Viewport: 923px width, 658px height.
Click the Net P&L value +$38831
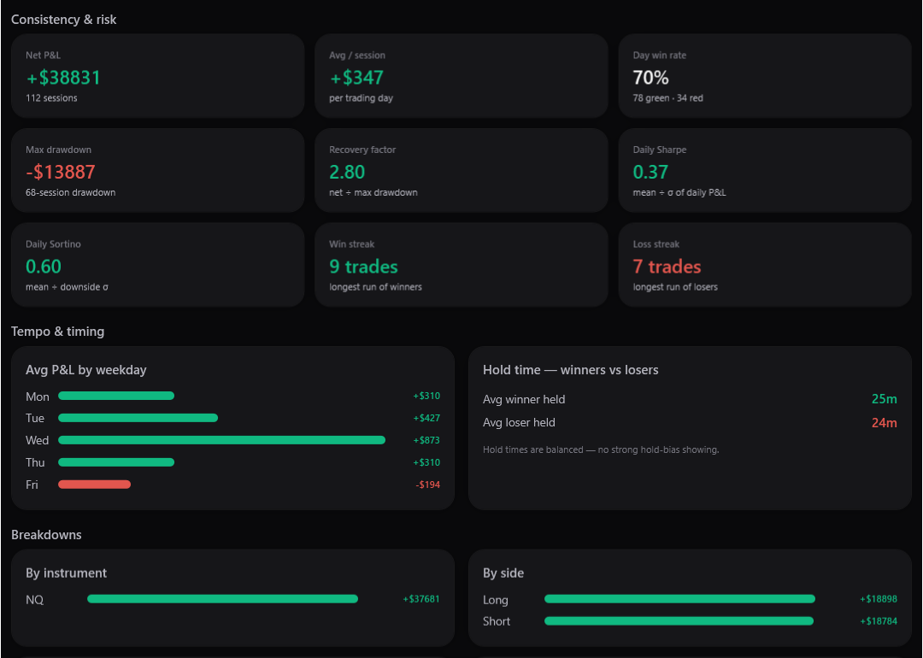click(x=63, y=78)
